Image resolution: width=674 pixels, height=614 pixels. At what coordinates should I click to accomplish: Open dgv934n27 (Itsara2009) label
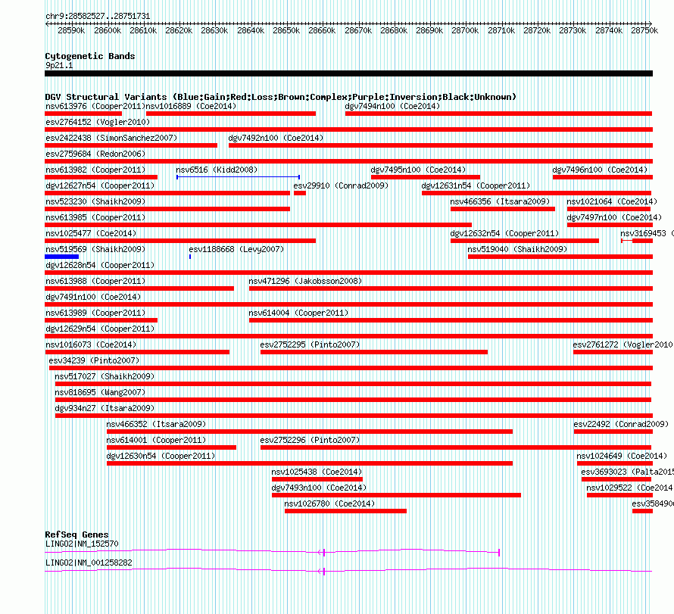point(105,408)
